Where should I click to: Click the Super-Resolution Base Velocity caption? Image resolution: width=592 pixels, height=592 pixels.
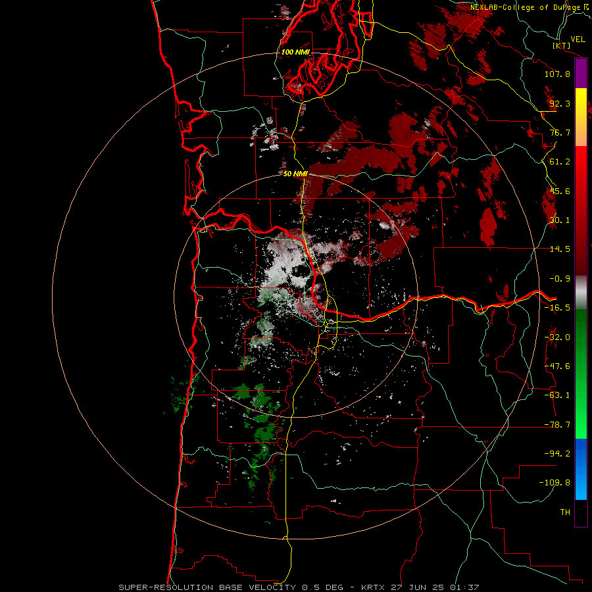point(299,587)
